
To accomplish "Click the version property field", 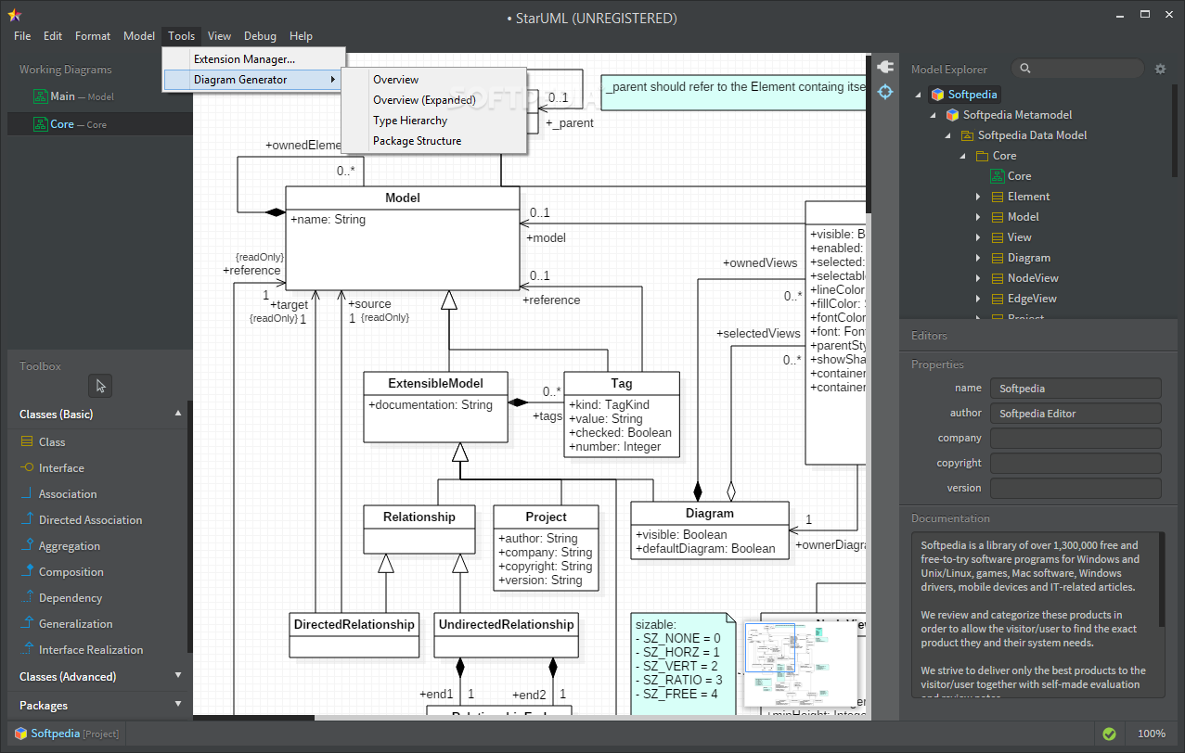I will tap(1076, 489).
